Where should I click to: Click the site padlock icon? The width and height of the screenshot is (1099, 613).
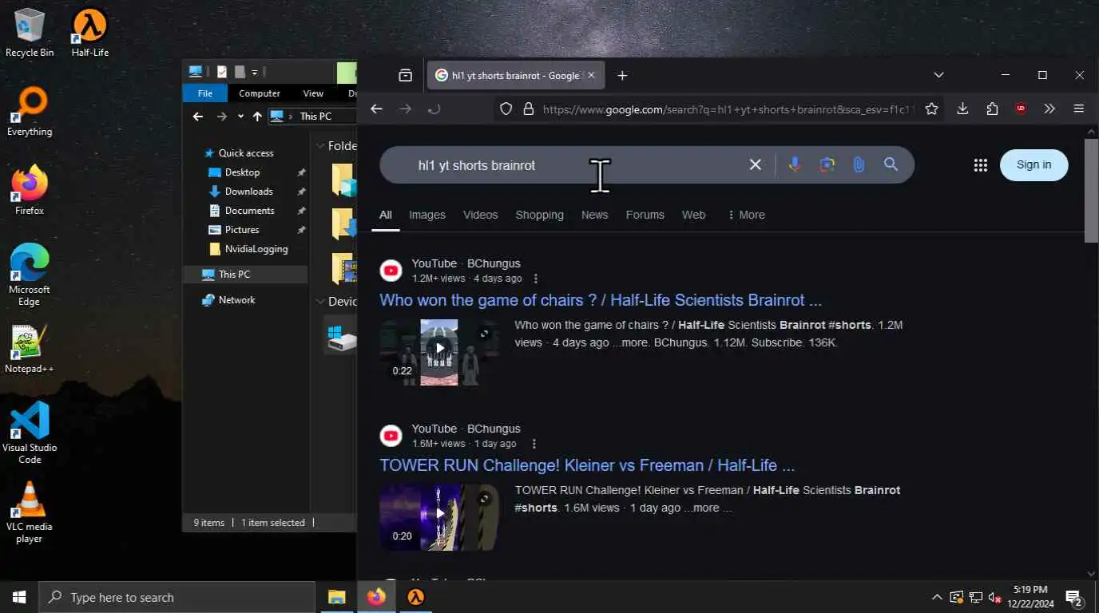pyautogui.click(x=528, y=109)
